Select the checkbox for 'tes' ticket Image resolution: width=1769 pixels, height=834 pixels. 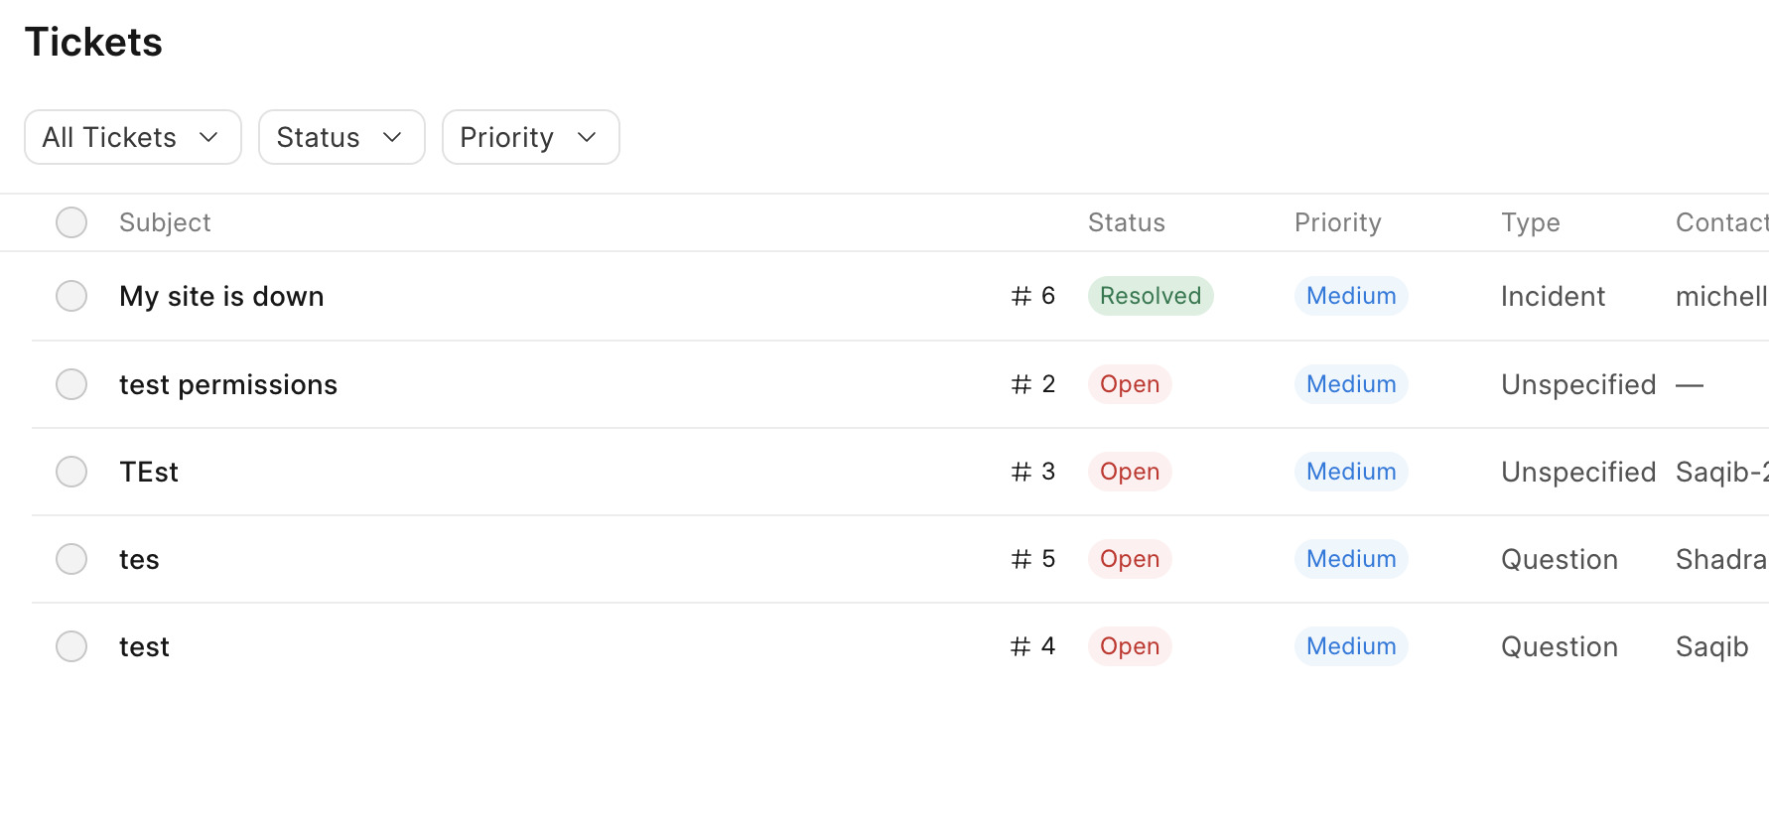pos(71,558)
